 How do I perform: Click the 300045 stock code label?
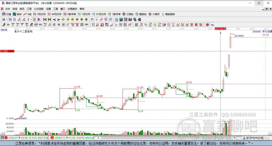[257, 32]
